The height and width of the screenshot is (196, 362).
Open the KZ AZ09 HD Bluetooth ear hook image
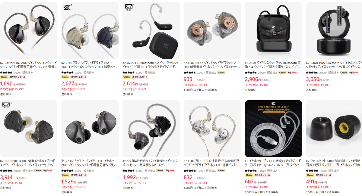pos(151,30)
